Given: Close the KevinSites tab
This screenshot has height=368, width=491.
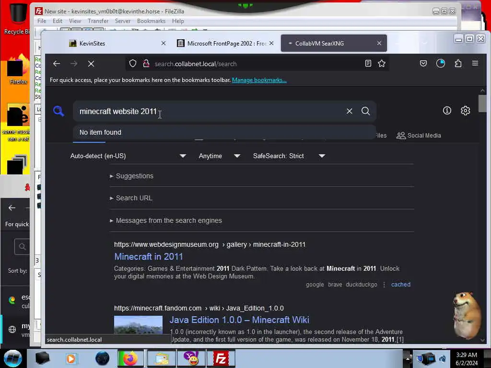Looking at the screenshot, I should pyautogui.click(x=164, y=44).
